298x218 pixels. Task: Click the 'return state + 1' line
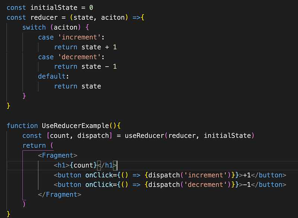[85, 47]
